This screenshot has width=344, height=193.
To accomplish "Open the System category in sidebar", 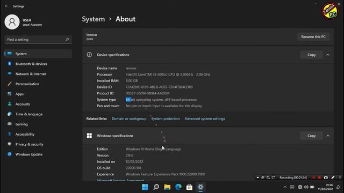I will (38, 54).
